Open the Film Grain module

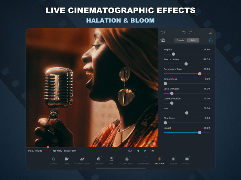(144, 160)
